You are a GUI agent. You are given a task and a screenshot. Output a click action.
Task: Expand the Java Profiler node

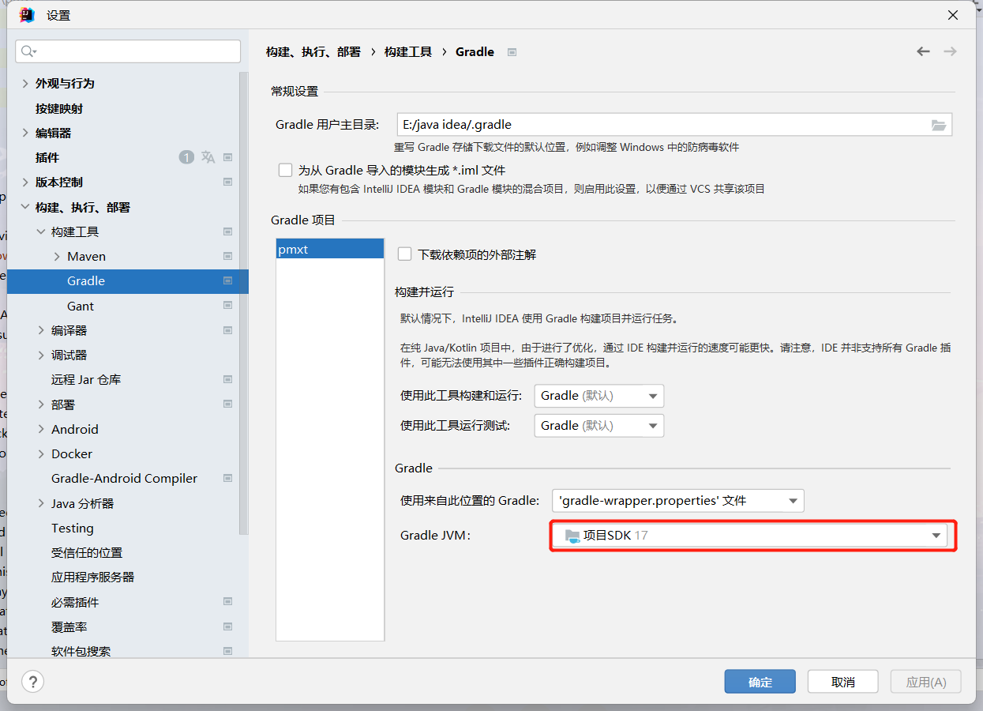[x=41, y=503]
